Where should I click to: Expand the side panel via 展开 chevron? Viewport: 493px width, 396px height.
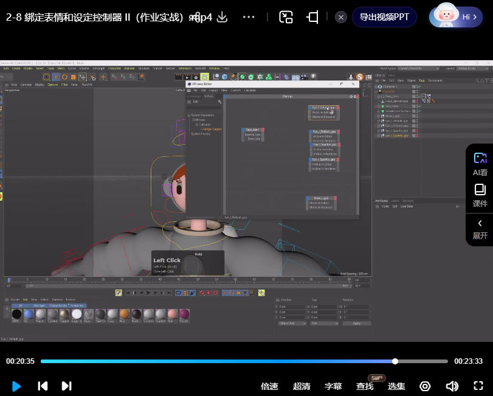(x=480, y=228)
